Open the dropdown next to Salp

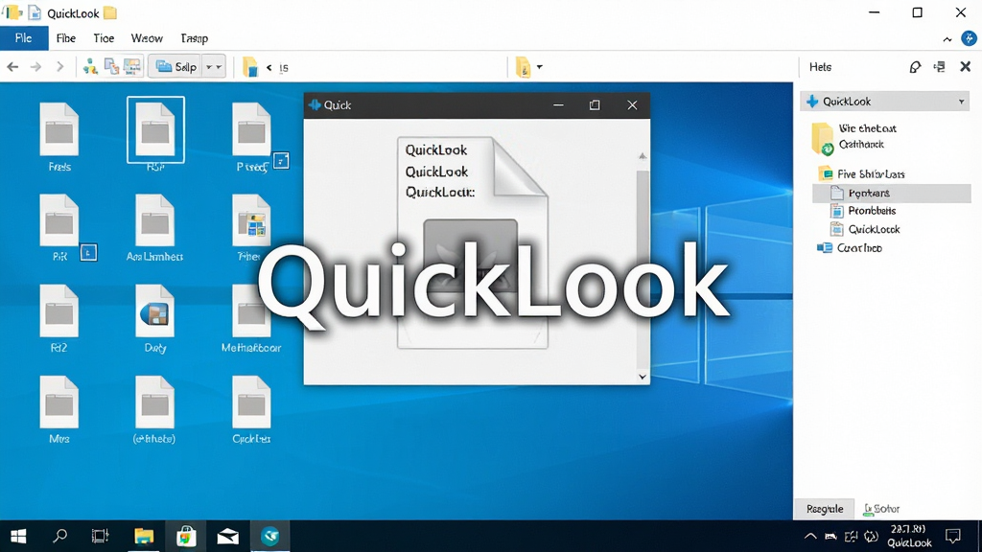pos(214,67)
